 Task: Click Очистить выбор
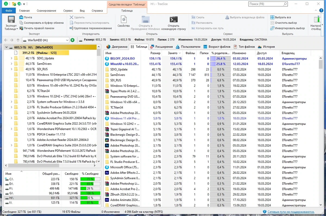283,23
